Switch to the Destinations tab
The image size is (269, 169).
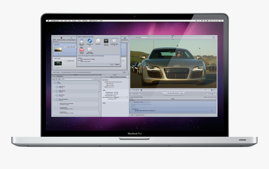tap(59, 77)
